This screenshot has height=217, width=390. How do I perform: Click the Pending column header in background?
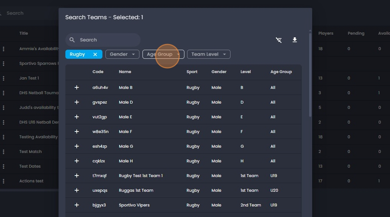click(x=356, y=33)
